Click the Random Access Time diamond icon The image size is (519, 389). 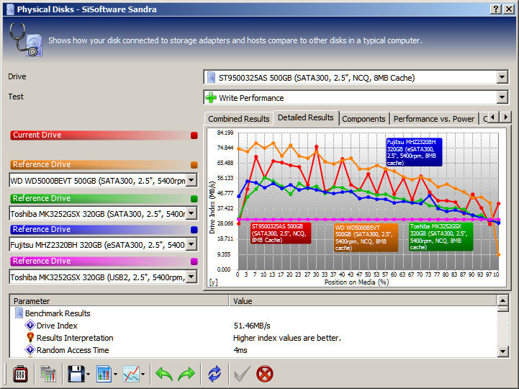[30, 349]
